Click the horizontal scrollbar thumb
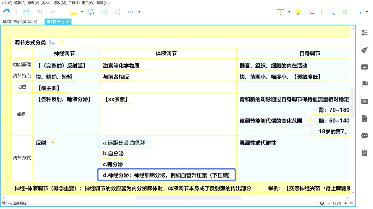The image size is (373, 209). 189,198
